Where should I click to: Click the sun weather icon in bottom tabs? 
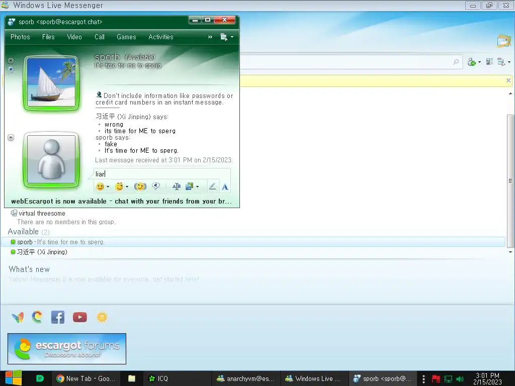pyautogui.click(x=102, y=317)
